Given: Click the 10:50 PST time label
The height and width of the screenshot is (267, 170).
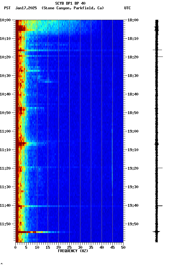Looking at the screenshot, I should click(x=5, y=113).
